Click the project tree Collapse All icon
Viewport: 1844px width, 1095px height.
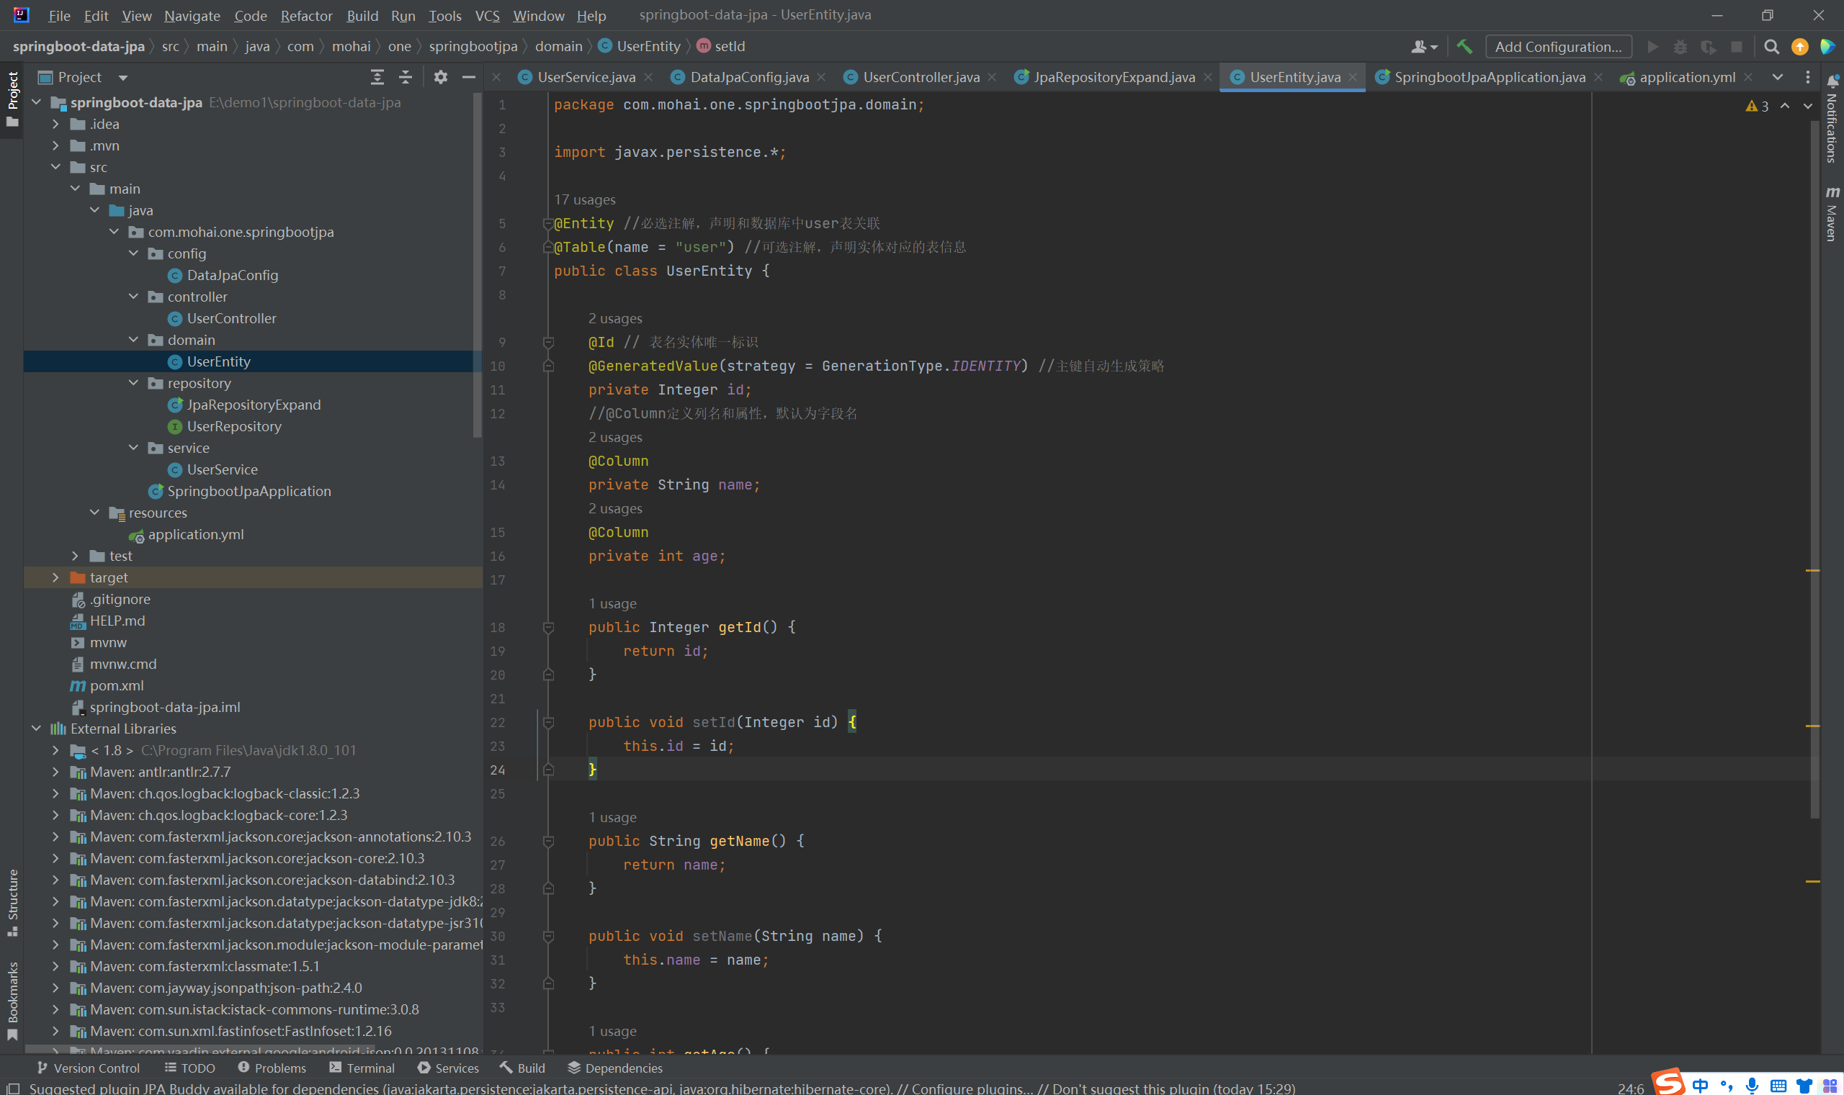click(406, 77)
